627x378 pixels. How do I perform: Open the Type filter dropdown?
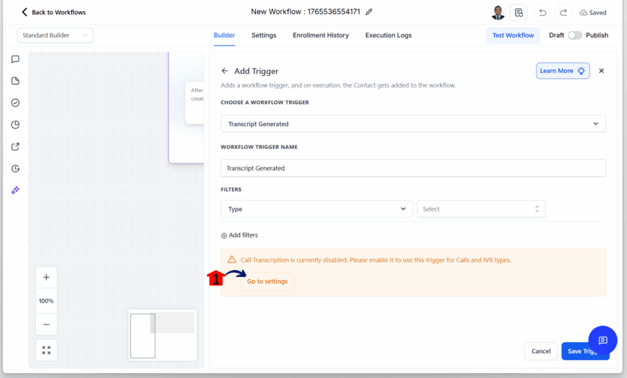pyautogui.click(x=317, y=208)
